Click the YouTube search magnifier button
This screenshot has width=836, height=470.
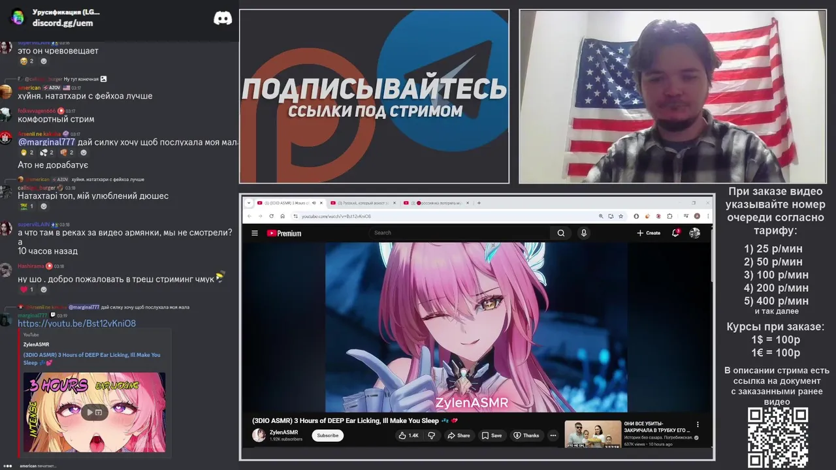tap(560, 233)
